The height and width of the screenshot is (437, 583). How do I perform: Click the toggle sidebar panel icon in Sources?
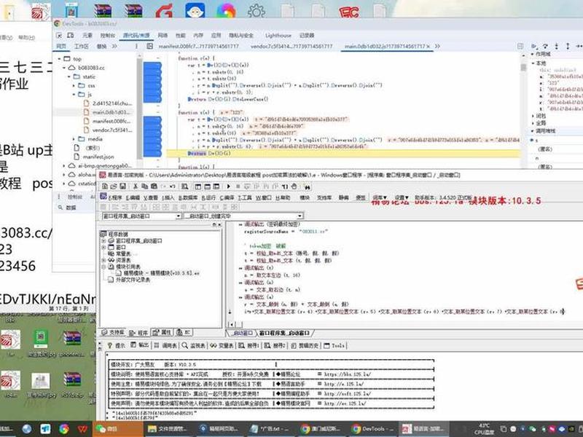point(150,46)
